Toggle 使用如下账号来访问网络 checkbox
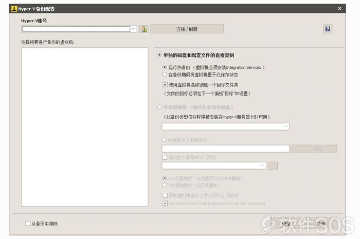360x239 pixels. pos(165,157)
